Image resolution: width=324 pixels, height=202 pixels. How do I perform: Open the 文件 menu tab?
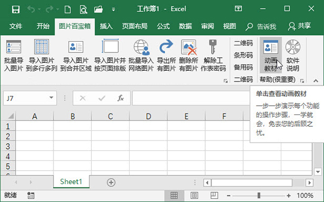click(x=16, y=26)
